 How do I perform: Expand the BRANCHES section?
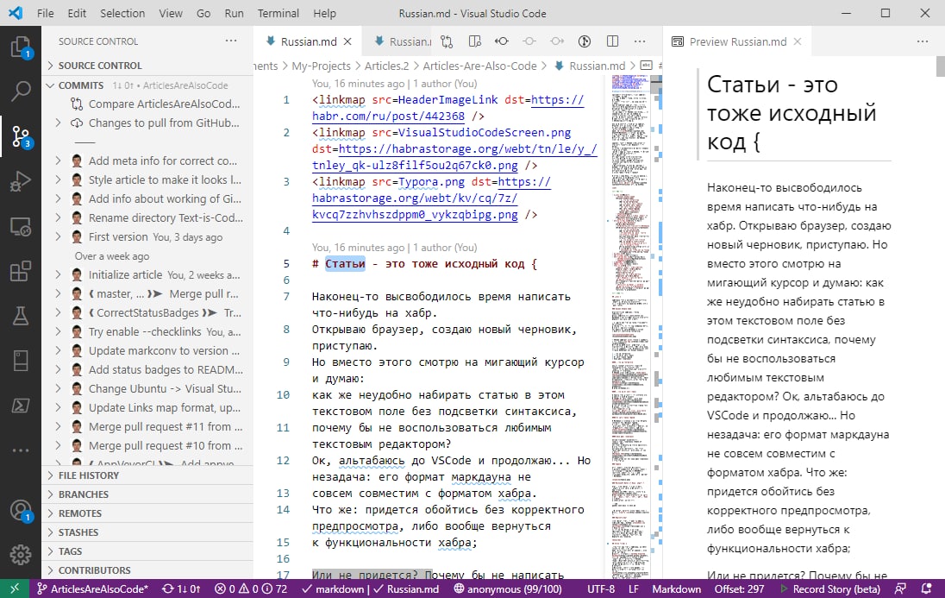(147, 494)
